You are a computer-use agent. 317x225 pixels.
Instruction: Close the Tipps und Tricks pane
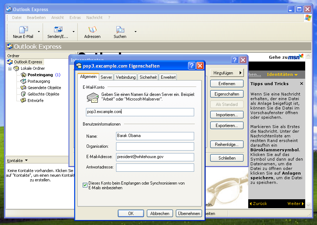[x=301, y=84]
